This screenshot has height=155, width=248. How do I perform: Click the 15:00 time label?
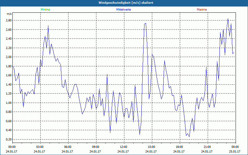(152, 147)
